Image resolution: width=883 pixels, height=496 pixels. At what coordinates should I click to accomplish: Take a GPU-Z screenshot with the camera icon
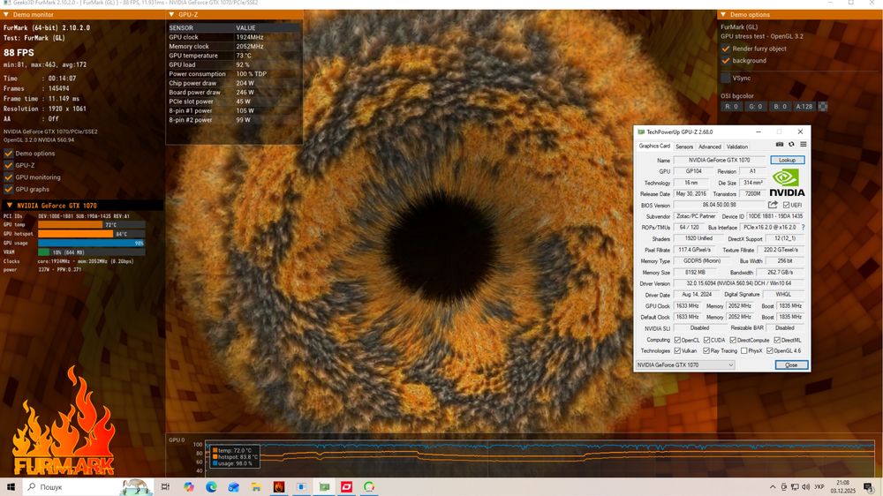[x=780, y=145]
